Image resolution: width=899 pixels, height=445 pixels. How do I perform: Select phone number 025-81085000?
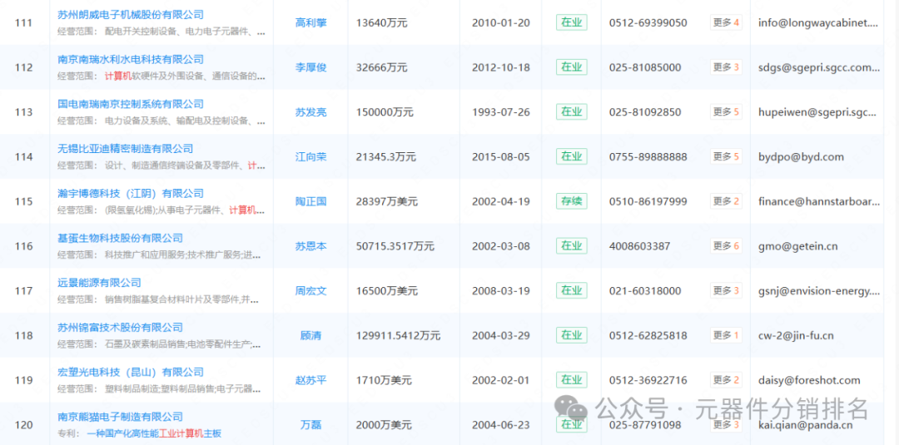pyautogui.click(x=645, y=67)
